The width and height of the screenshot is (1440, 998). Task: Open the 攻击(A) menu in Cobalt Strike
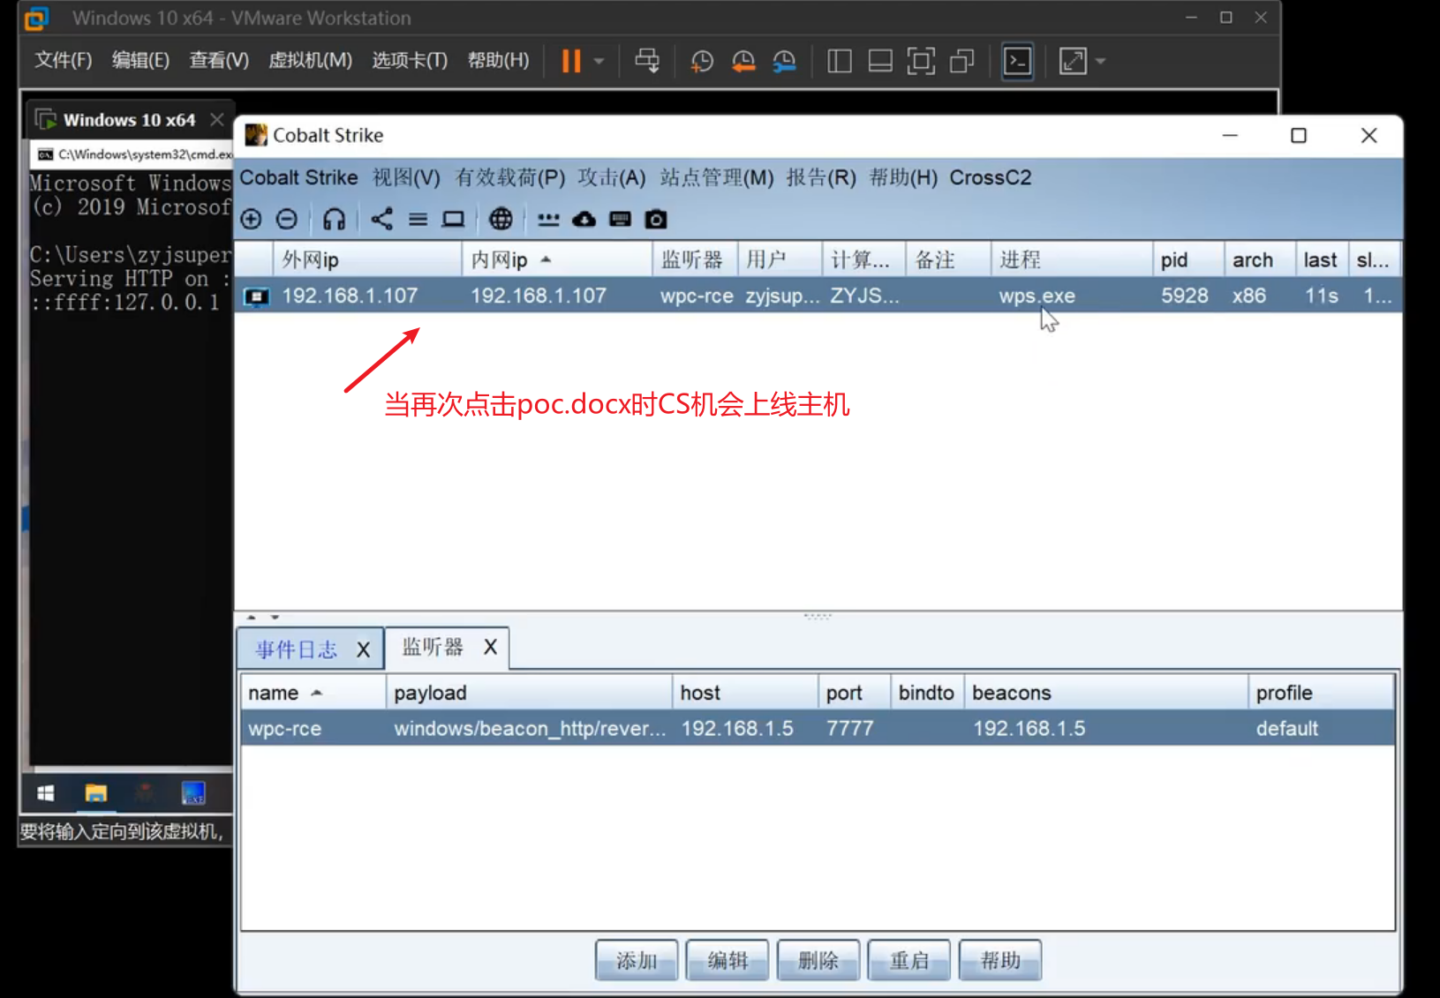pyautogui.click(x=610, y=177)
